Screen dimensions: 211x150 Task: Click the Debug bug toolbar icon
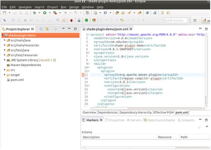click(34, 13)
